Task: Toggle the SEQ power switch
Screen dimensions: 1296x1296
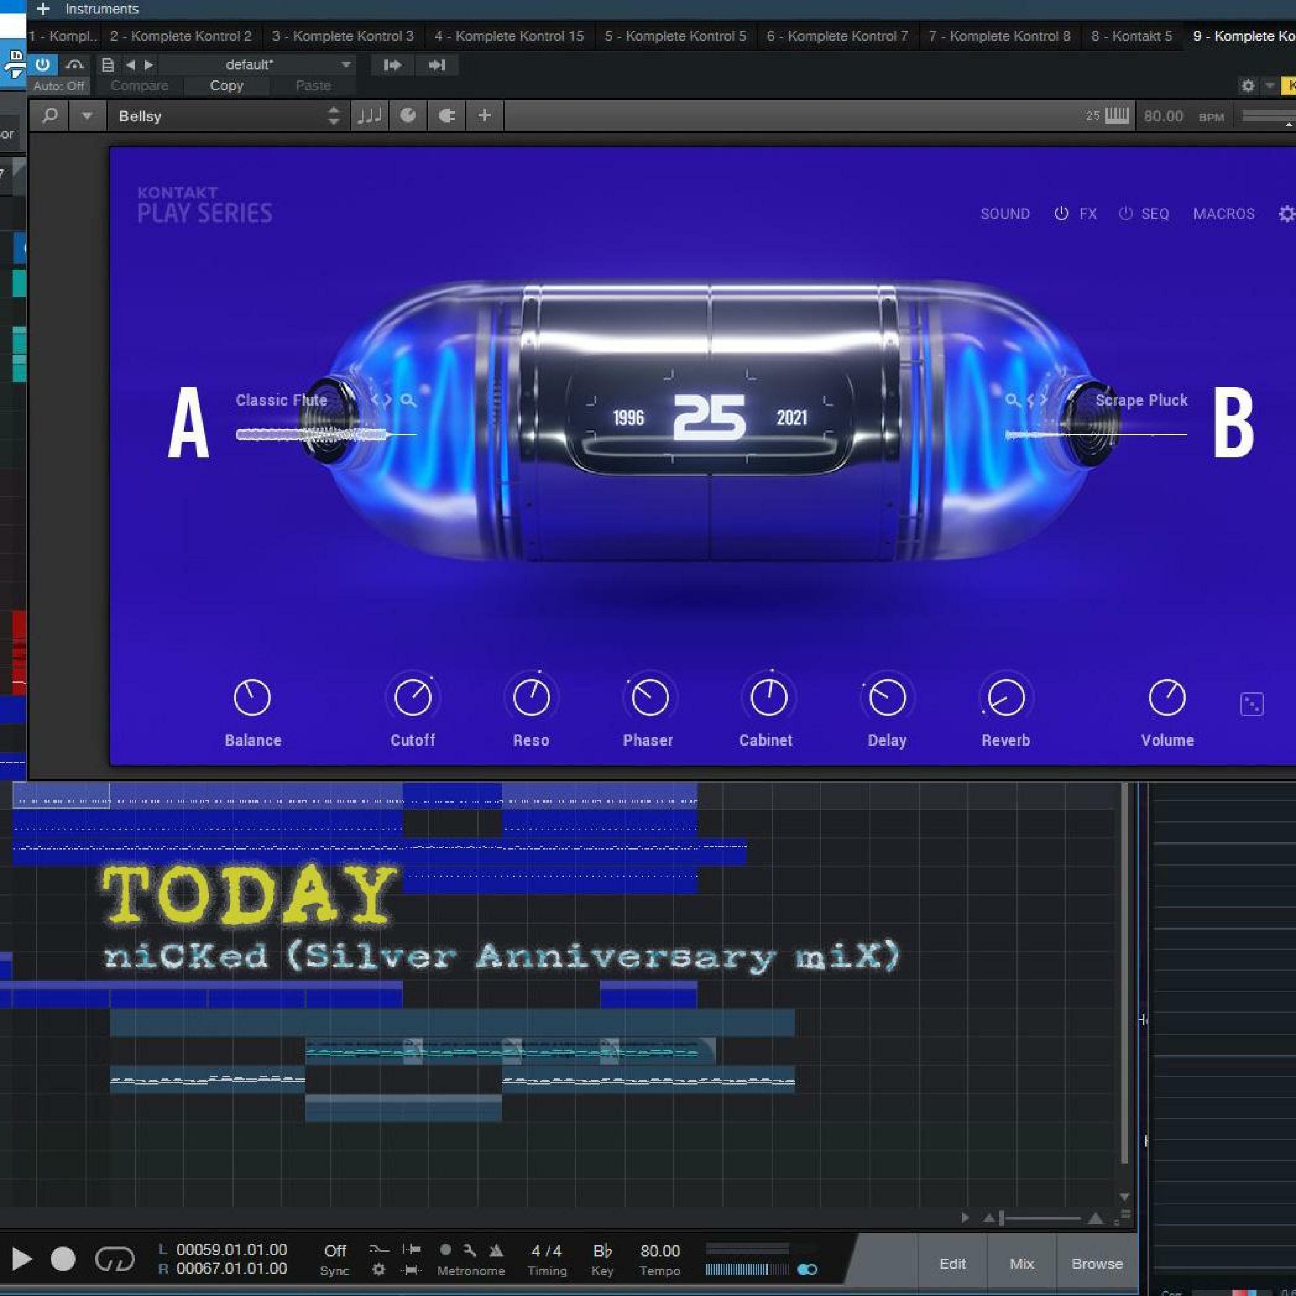Action: (x=1126, y=214)
